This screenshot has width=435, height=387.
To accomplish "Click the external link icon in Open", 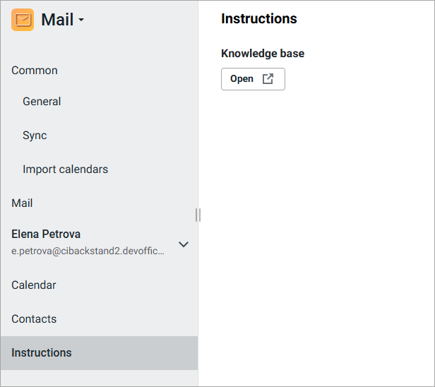I will [x=268, y=79].
